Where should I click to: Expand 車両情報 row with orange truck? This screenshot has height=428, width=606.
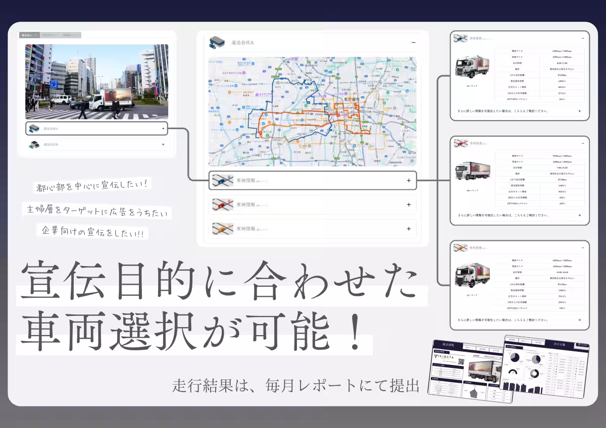[x=409, y=229]
